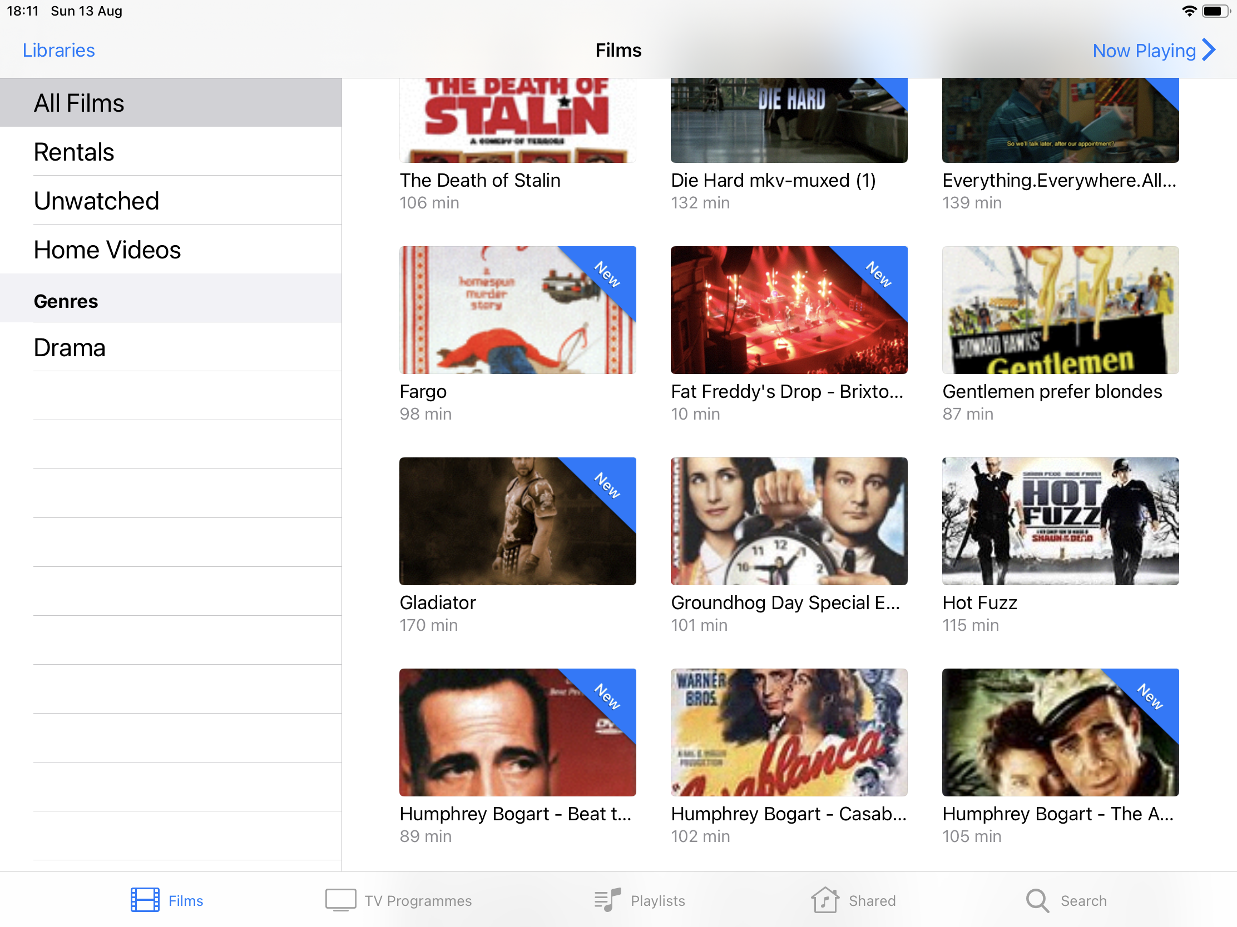Open Groundhog Day Special Edition poster
1237x927 pixels.
[x=789, y=521]
